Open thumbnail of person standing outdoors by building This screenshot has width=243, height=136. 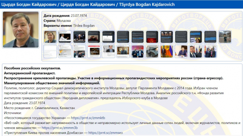pyautogui.click(x=225, y=37)
